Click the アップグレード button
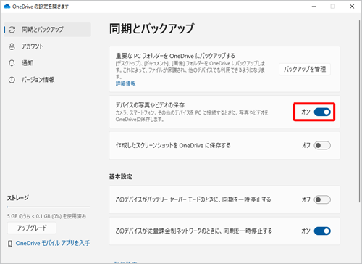 click(32, 228)
